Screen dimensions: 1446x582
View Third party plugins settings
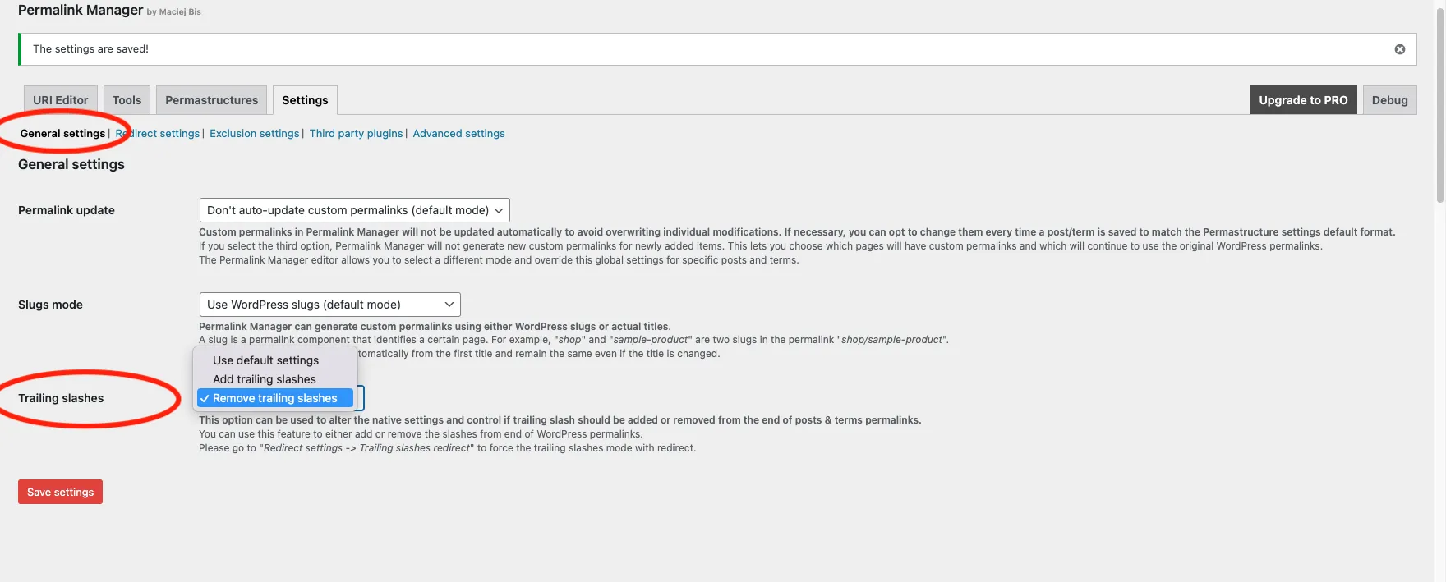(x=356, y=134)
